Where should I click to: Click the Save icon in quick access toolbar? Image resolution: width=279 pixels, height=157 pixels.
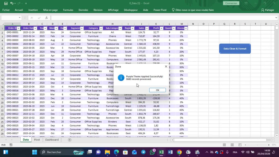pyautogui.click(x=6, y=3)
